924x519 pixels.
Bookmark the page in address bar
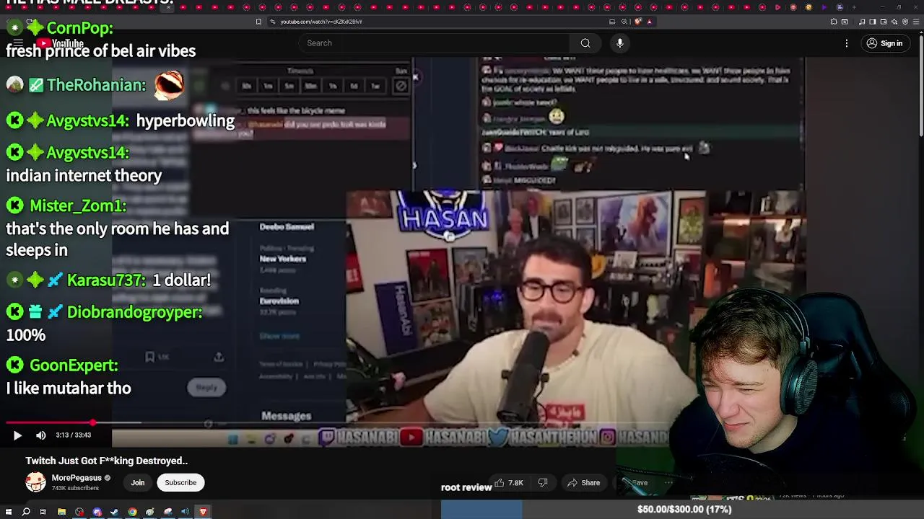(258, 22)
